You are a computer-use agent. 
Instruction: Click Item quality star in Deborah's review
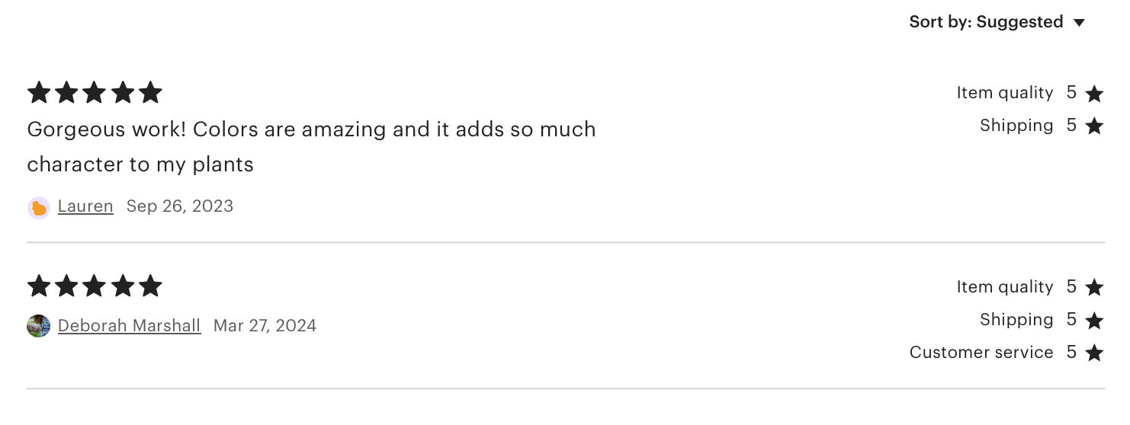point(1094,287)
